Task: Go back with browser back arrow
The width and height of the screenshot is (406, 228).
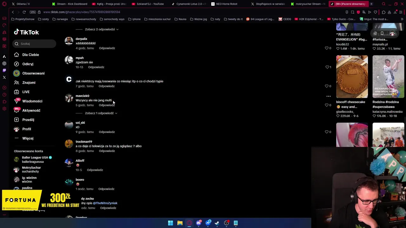Action: pyautogui.click(x=13, y=12)
